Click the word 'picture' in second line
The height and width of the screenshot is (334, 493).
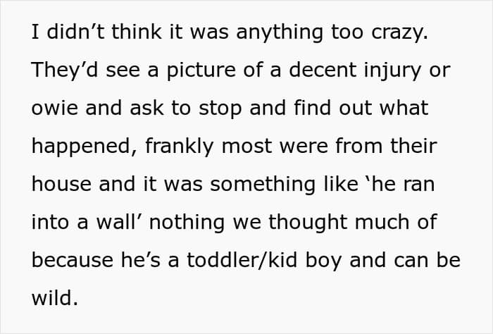click(x=201, y=70)
